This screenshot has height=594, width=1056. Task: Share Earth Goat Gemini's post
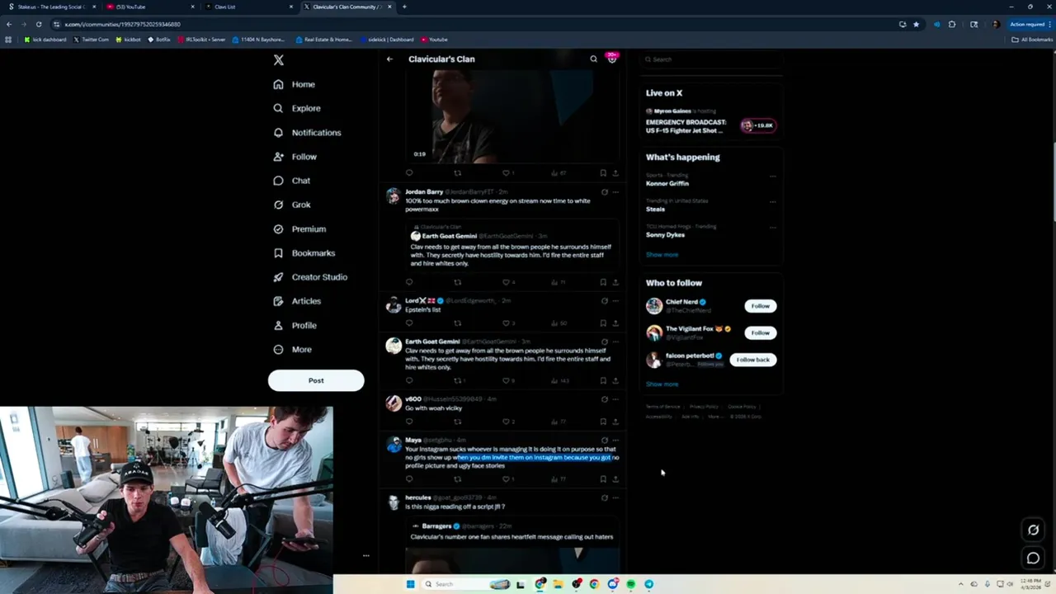615,380
